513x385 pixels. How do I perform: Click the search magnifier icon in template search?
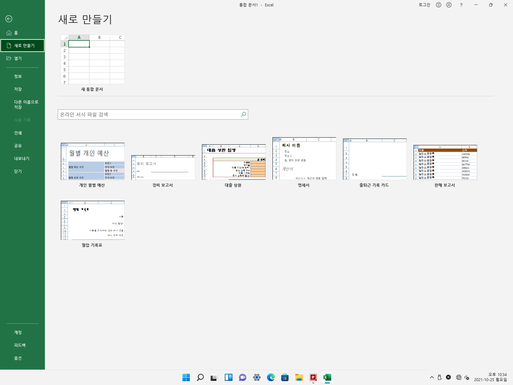click(x=243, y=114)
